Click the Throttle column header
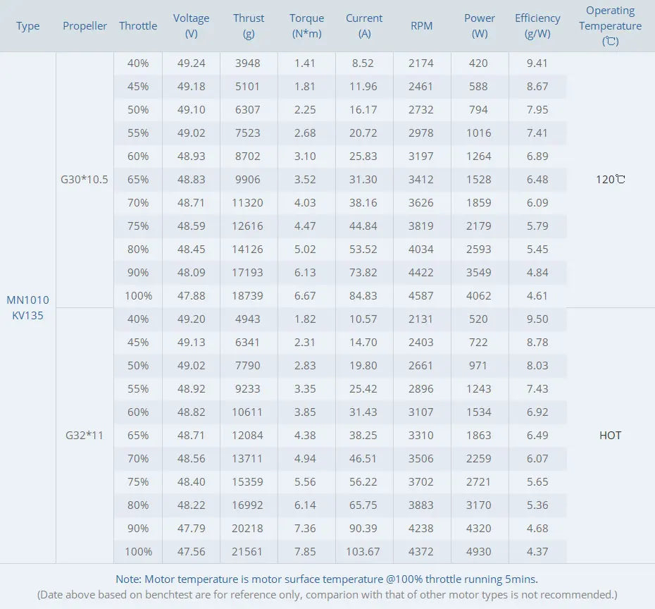655x609 pixels. tap(138, 26)
